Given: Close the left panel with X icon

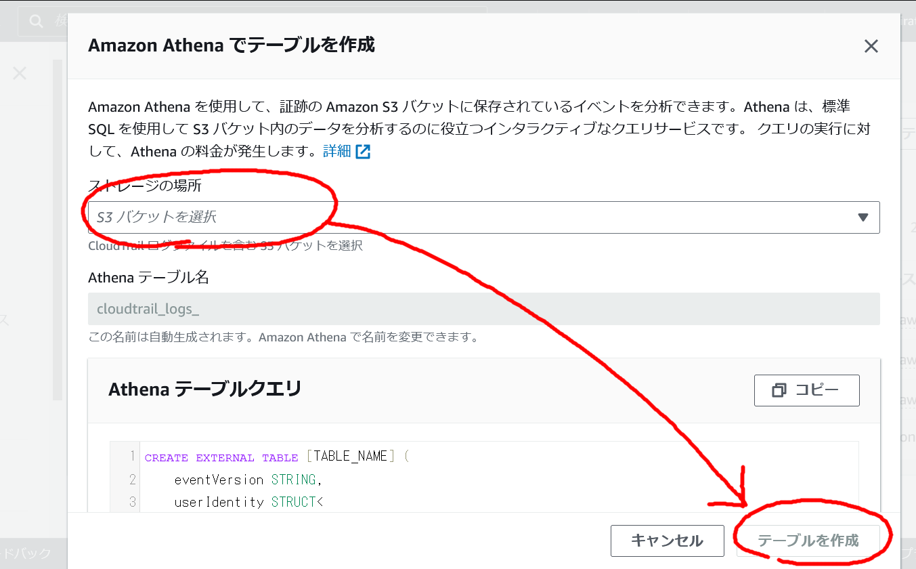Looking at the screenshot, I should click(x=20, y=73).
